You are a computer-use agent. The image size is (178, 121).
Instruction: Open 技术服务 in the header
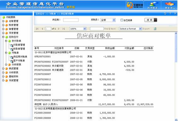tap(152, 5)
